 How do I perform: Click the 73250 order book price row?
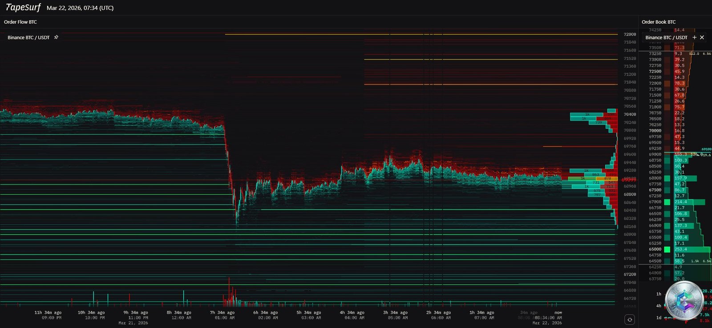[x=675, y=53]
